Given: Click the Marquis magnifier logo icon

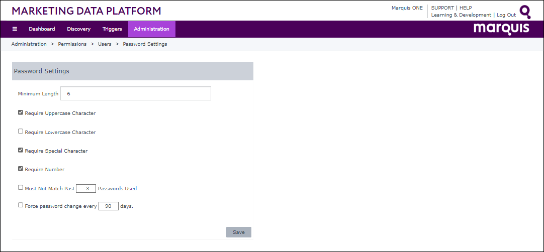Looking at the screenshot, I should click(525, 12).
